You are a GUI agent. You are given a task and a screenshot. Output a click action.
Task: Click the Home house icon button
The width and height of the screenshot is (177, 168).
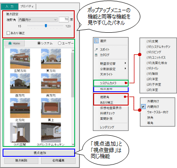(x=14, y=44)
